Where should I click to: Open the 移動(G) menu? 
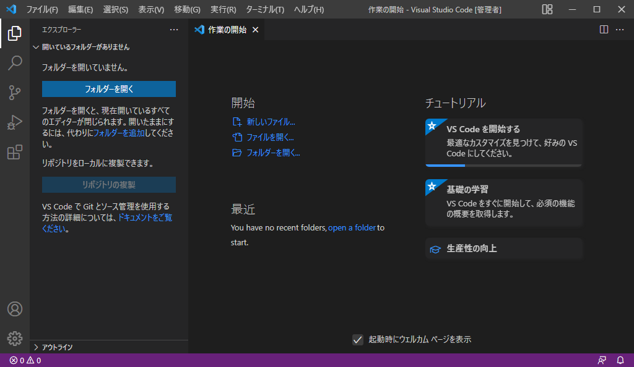(187, 9)
